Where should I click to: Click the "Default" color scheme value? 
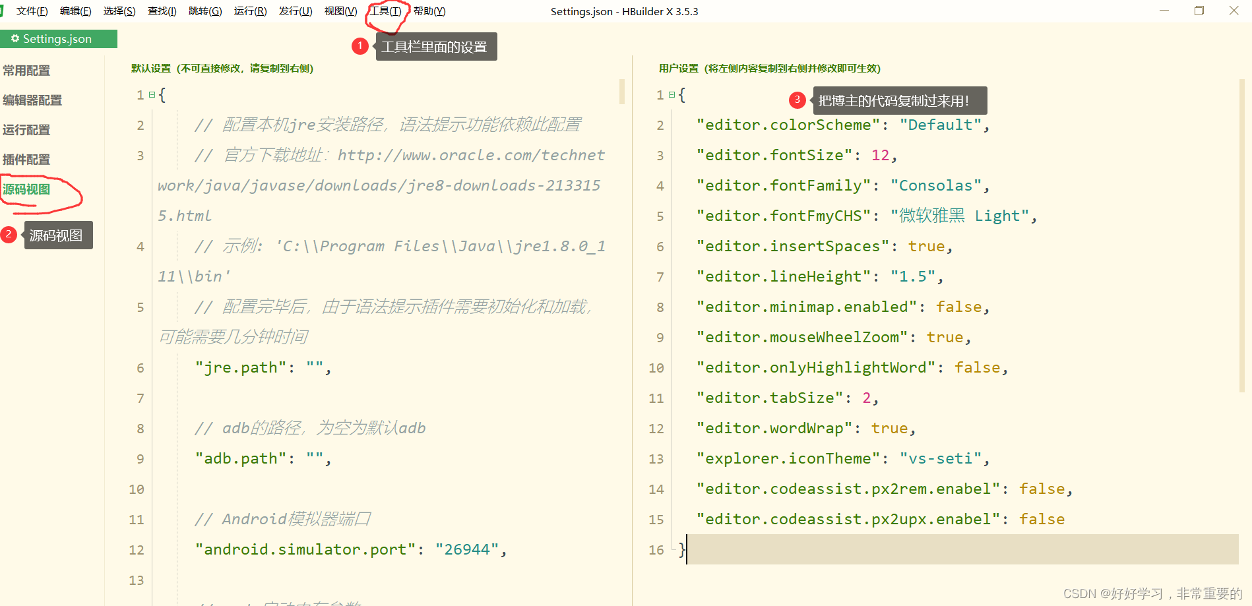940,125
